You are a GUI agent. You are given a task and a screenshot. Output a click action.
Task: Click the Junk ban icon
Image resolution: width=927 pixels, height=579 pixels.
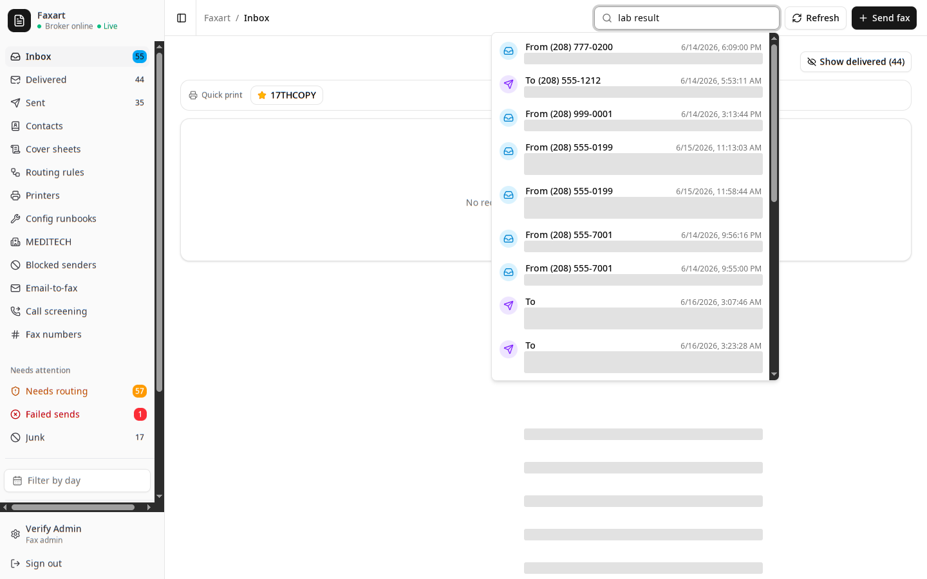coord(15,437)
